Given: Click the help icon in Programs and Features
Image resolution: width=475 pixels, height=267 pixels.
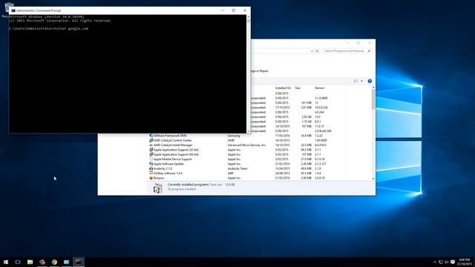Looking at the screenshot, I should point(370,81).
